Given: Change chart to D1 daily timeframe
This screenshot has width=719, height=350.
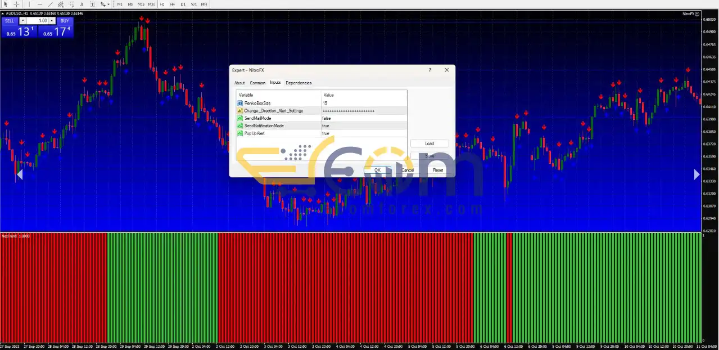Looking at the screenshot, I should [x=183, y=4].
